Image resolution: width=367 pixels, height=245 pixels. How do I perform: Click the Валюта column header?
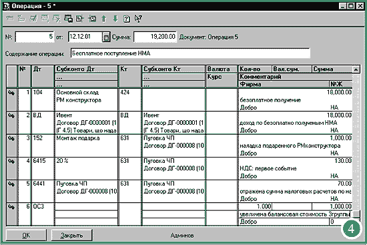[x=222, y=69]
